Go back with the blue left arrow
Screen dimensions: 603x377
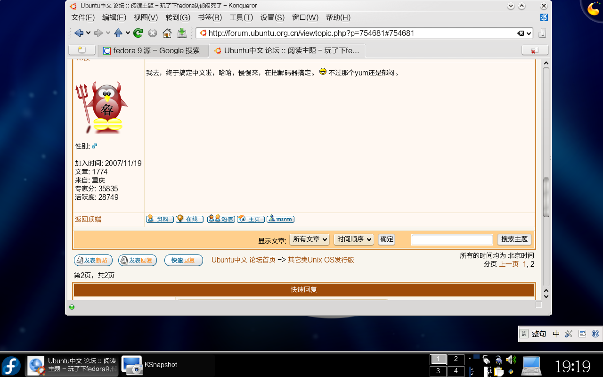point(79,33)
